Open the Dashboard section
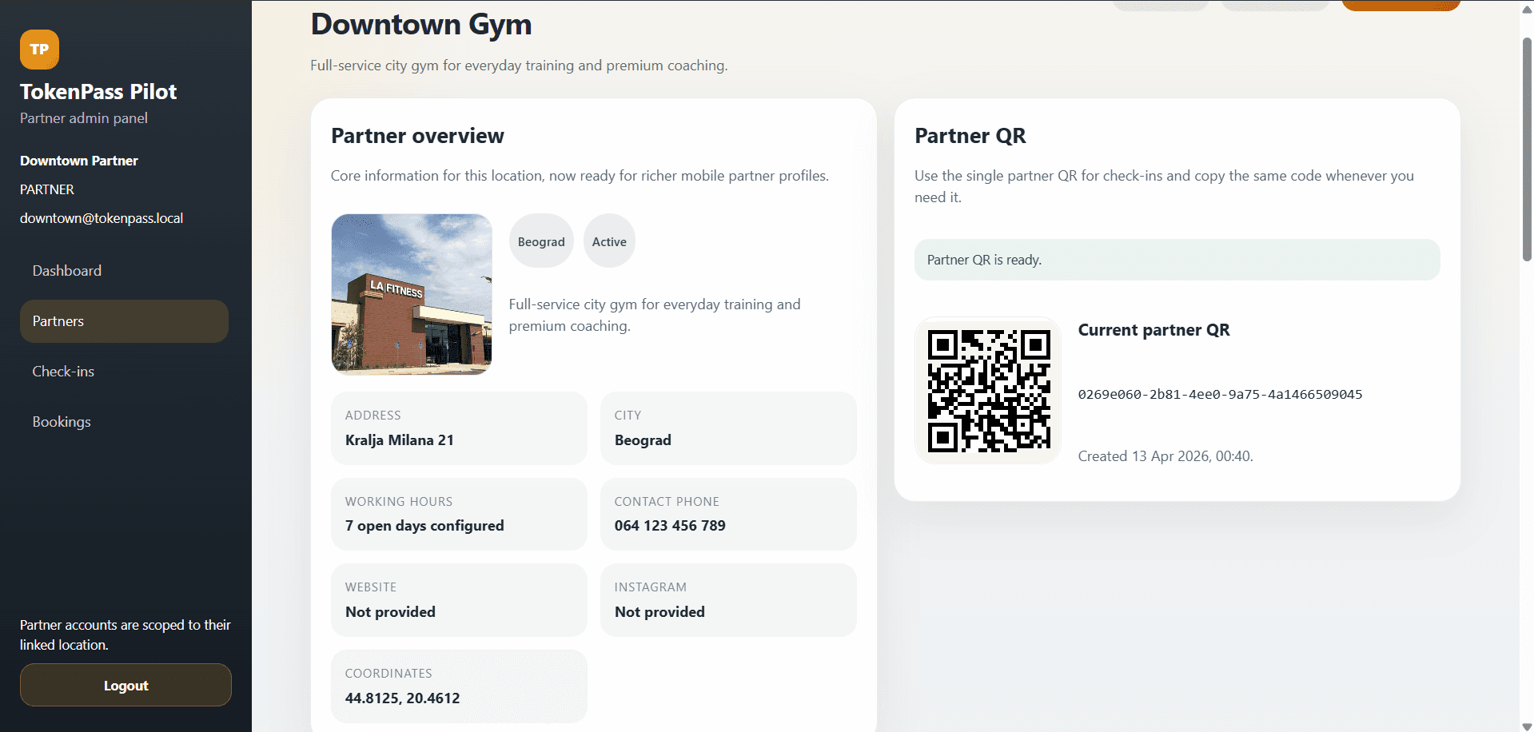 pos(67,270)
